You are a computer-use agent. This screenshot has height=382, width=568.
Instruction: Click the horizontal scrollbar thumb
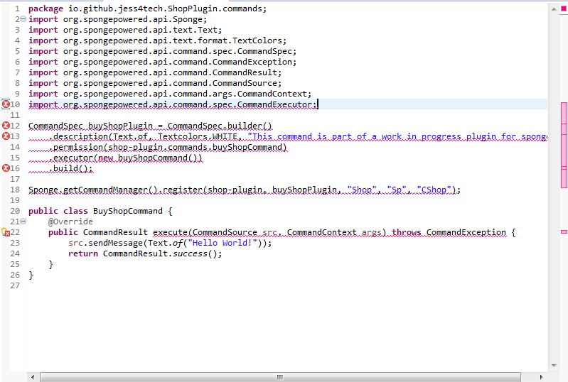pyautogui.click(x=280, y=377)
